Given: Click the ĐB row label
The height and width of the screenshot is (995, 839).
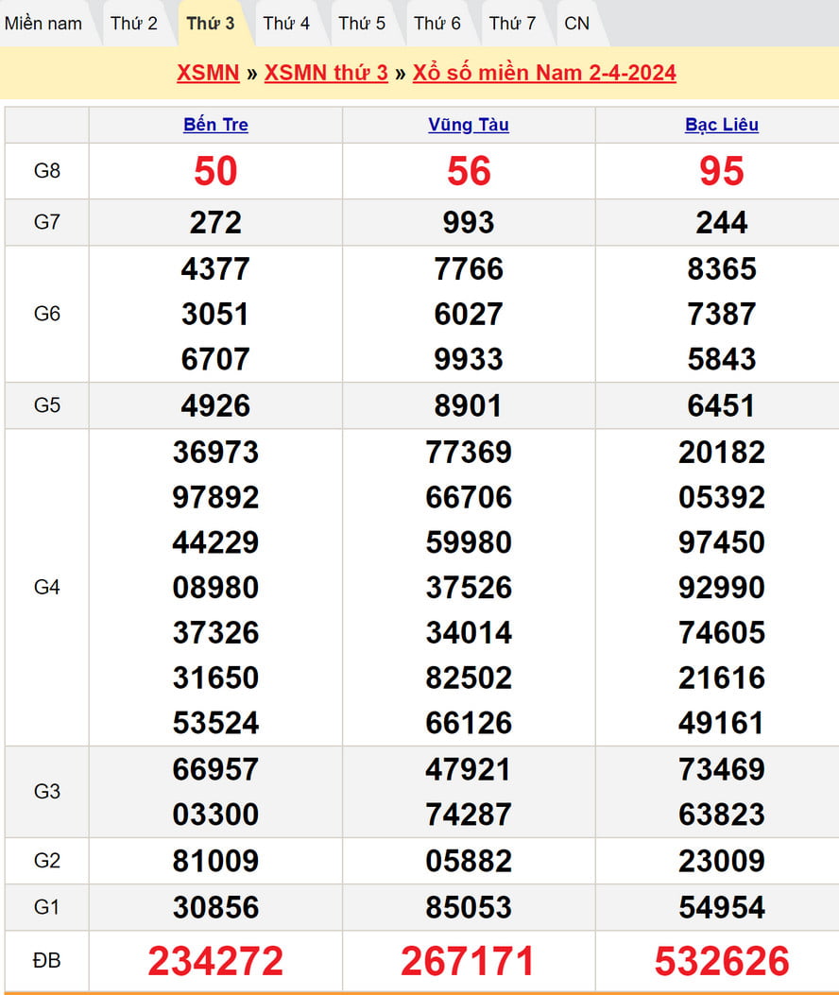Looking at the screenshot, I should point(47,961).
